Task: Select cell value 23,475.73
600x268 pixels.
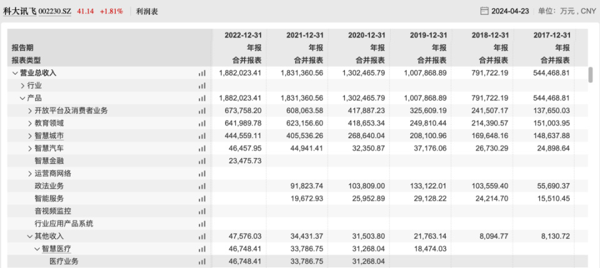Action: coord(245,161)
